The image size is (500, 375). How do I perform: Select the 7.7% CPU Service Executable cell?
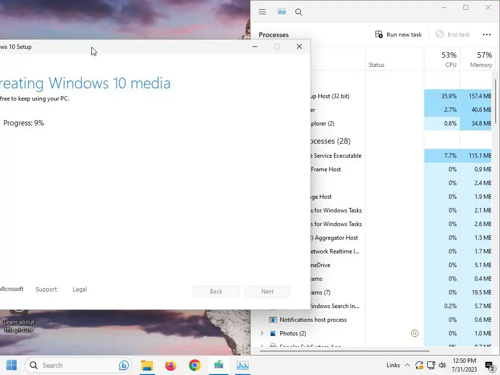click(x=442, y=156)
